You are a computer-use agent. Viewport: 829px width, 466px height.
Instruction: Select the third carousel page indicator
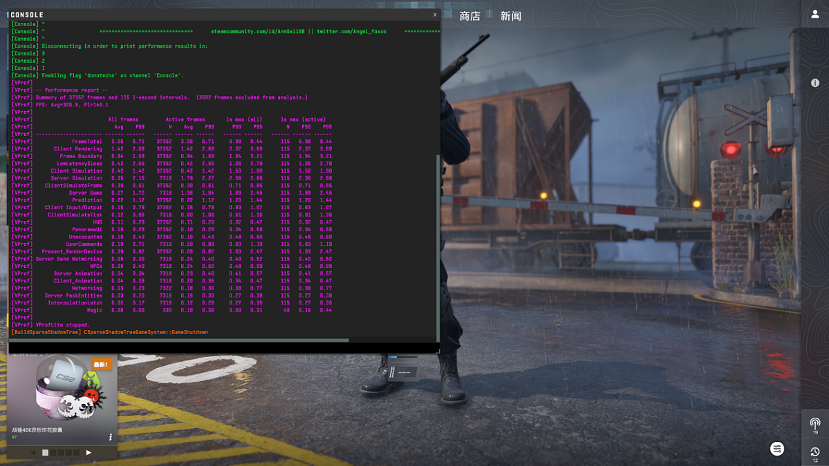tap(61, 452)
